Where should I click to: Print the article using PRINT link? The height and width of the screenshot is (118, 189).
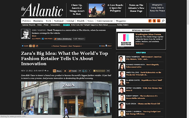tap(109, 46)
